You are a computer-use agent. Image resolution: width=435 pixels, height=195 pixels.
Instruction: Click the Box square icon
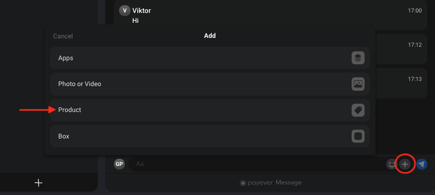pos(358,136)
